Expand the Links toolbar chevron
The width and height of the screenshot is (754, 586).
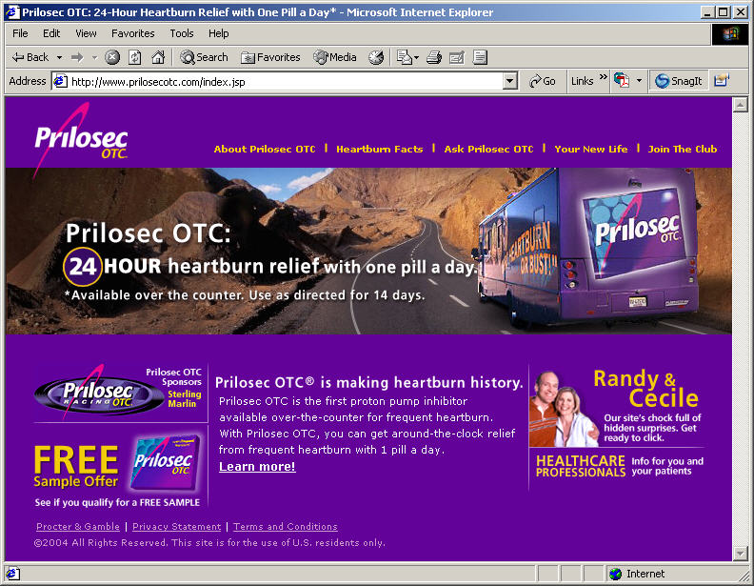tap(603, 77)
